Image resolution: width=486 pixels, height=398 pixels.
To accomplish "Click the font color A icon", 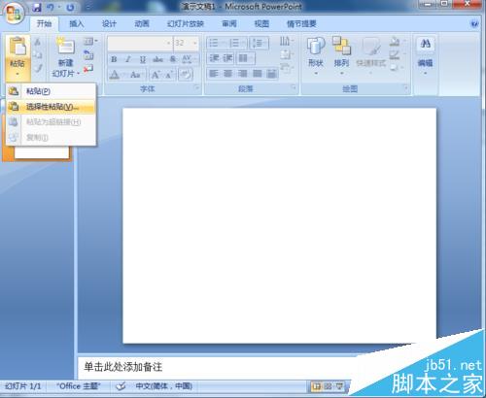I will (114, 75).
